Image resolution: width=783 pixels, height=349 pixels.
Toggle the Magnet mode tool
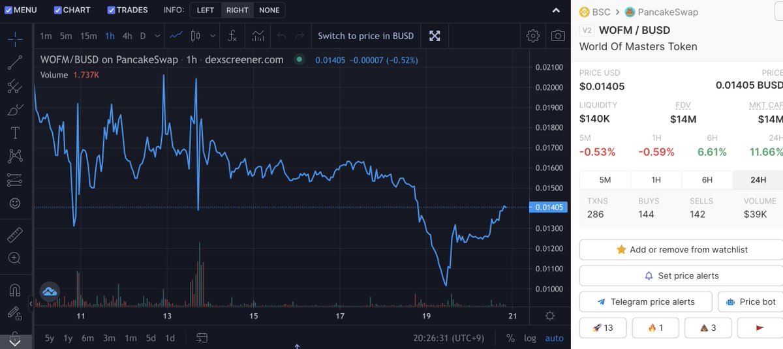(15, 290)
